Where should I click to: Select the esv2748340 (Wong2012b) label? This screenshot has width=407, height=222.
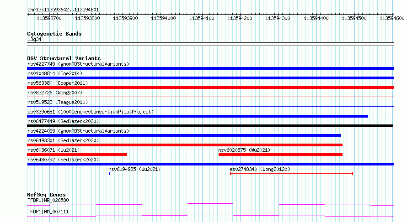point(260,169)
